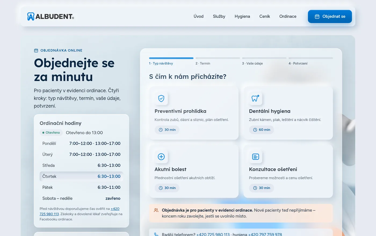The image size is (376, 236).
Task: Click the blue progress bar above Typ návštěvy
Action: point(171,58)
